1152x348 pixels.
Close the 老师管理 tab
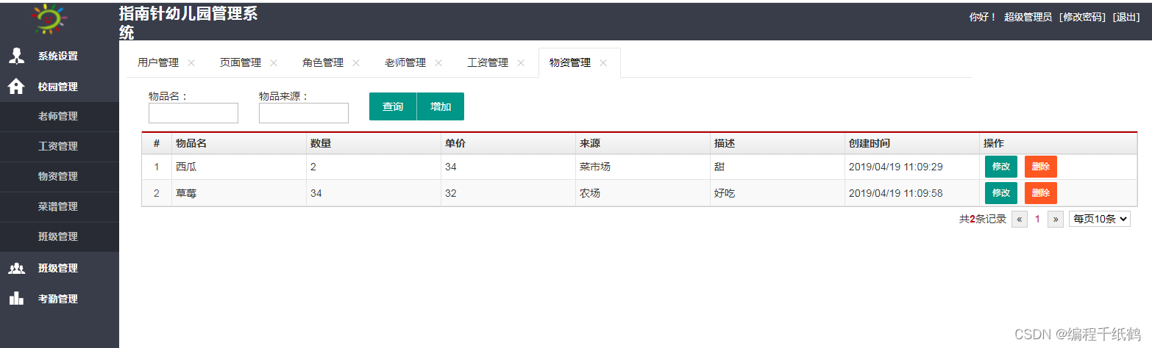(438, 63)
